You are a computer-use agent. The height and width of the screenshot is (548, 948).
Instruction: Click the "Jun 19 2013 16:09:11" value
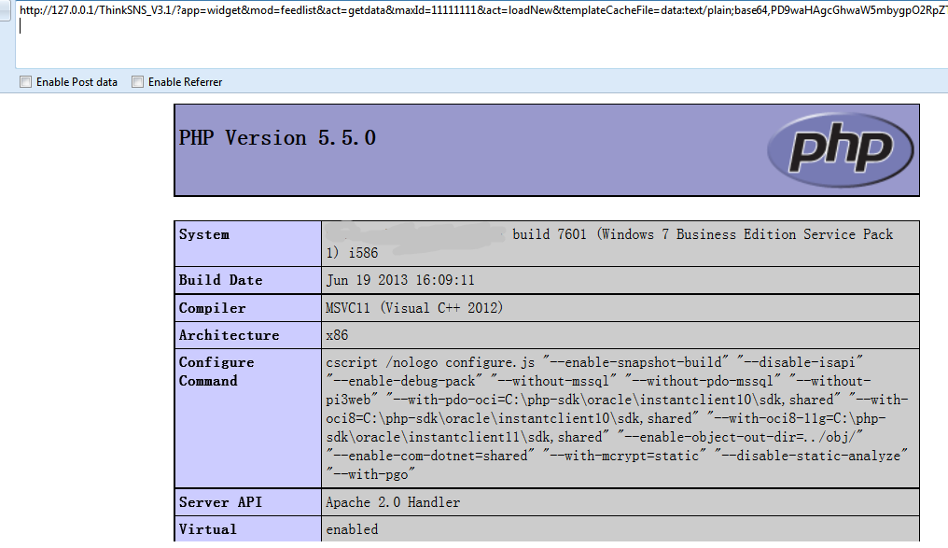click(400, 280)
